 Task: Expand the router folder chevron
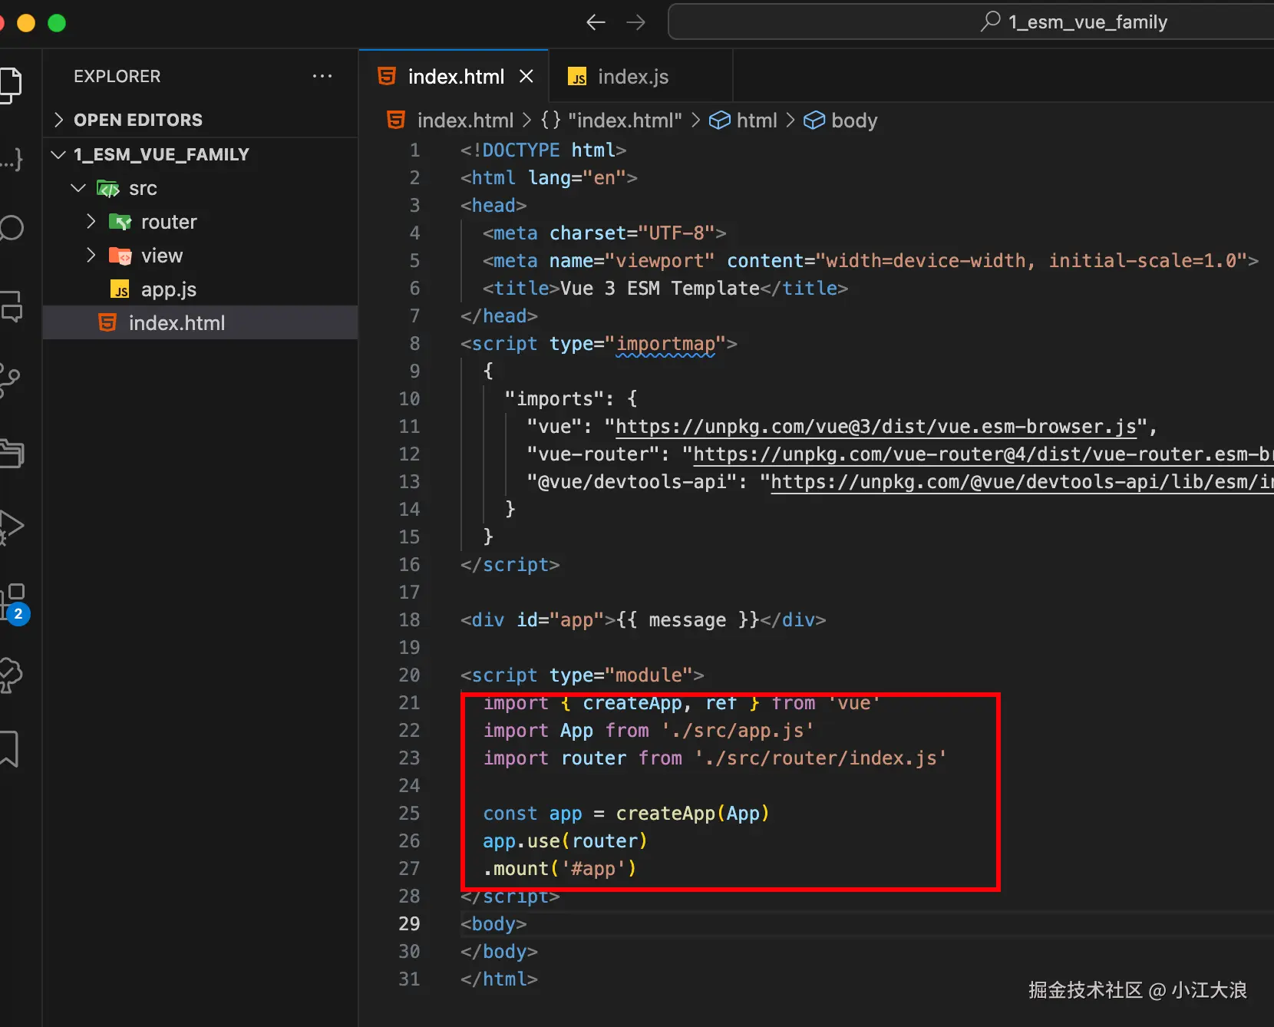91,222
